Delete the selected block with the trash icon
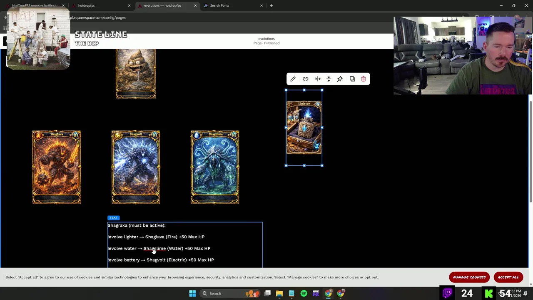Image resolution: width=533 pixels, height=300 pixels. (364, 79)
